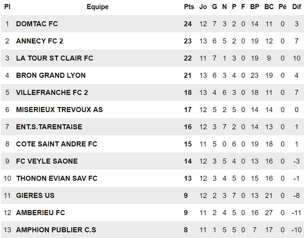Select MISERIEUX TREVOUX AS team
Screen dimensions: 304x238
(59, 110)
